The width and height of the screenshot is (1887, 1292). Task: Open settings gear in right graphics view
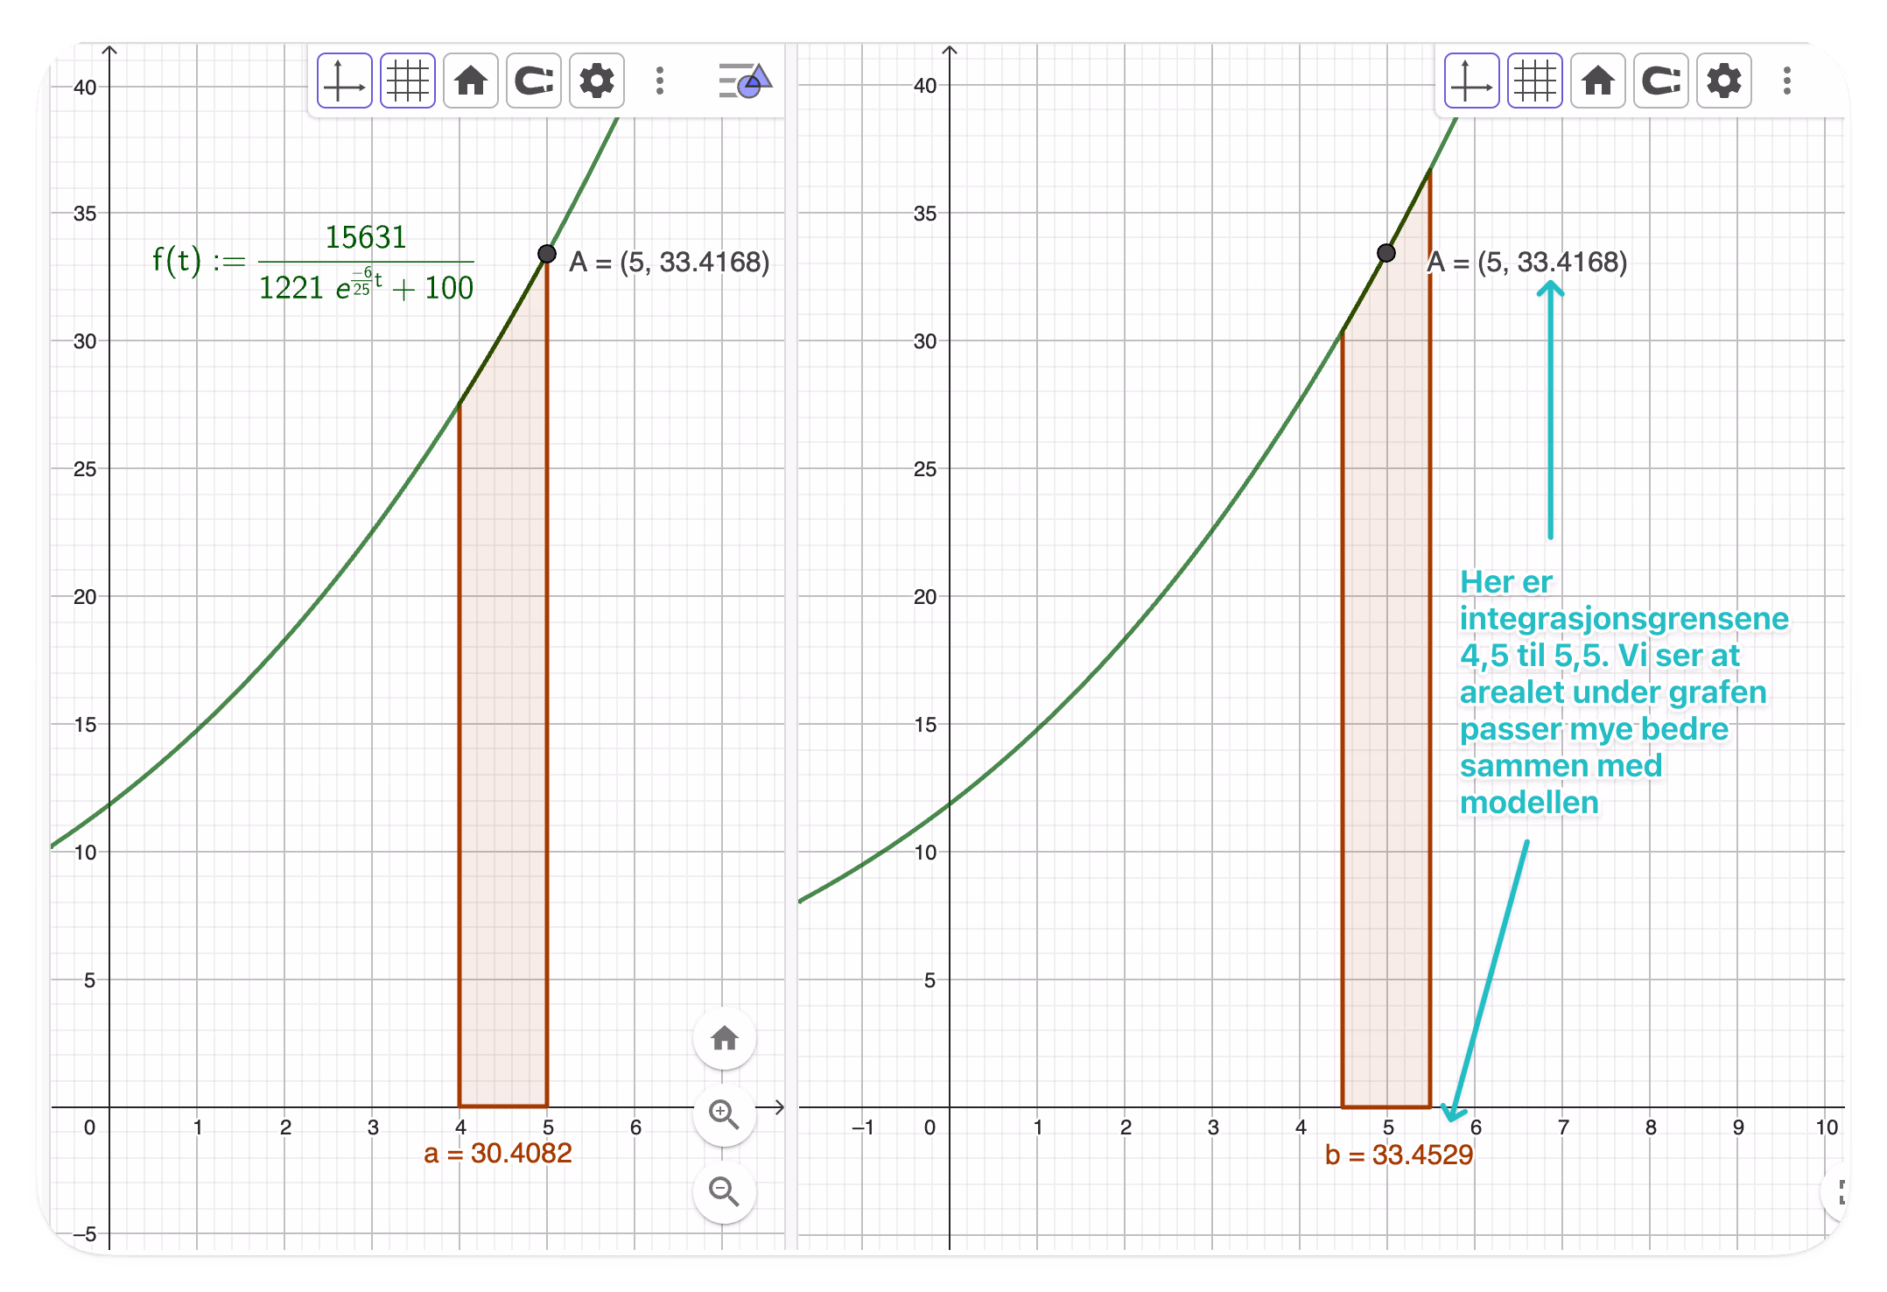click(1724, 81)
